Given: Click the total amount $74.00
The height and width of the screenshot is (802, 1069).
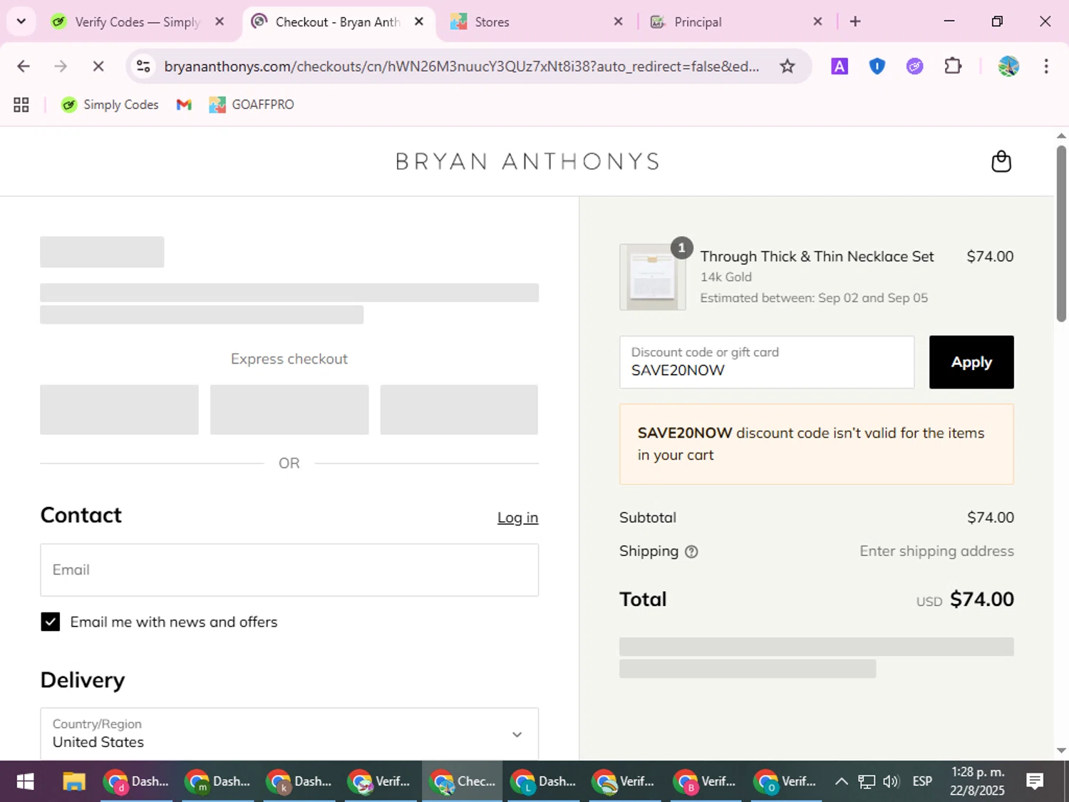Looking at the screenshot, I should (x=982, y=599).
